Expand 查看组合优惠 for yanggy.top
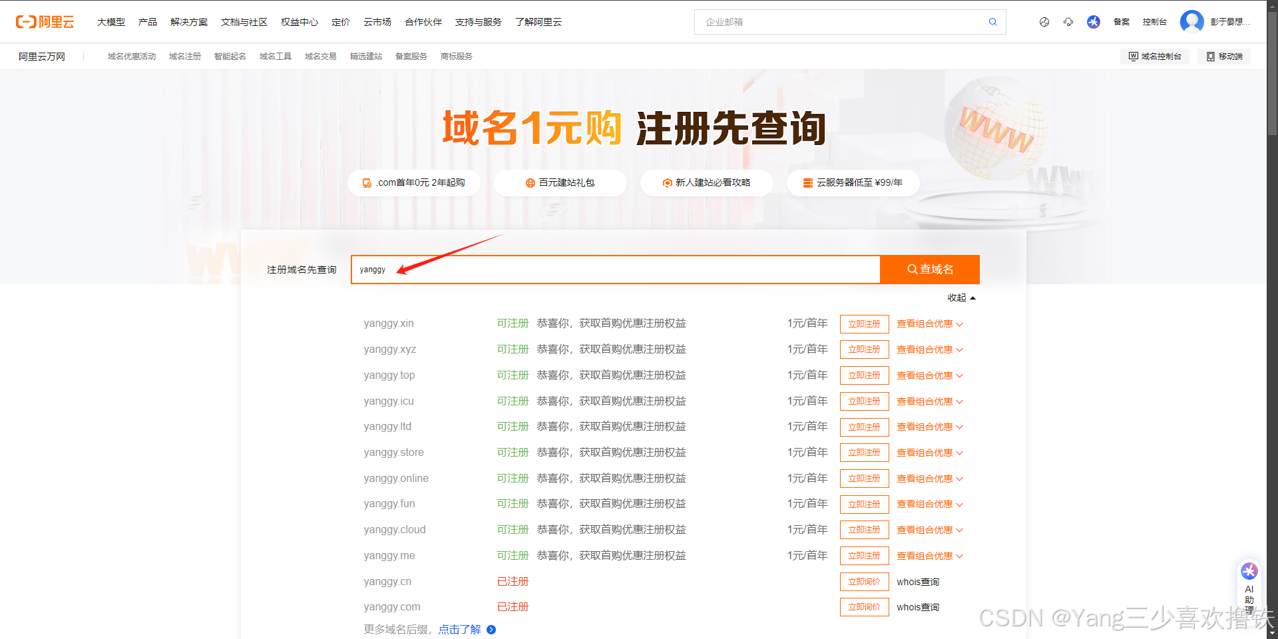1278x639 pixels. (930, 375)
